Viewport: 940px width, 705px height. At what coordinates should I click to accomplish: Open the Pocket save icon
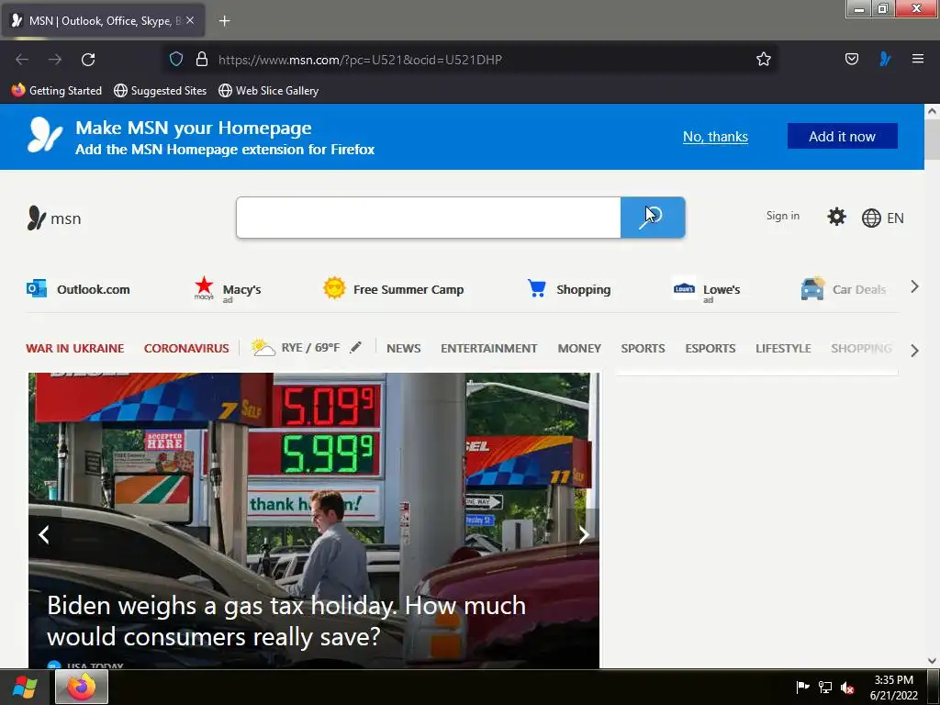(851, 59)
